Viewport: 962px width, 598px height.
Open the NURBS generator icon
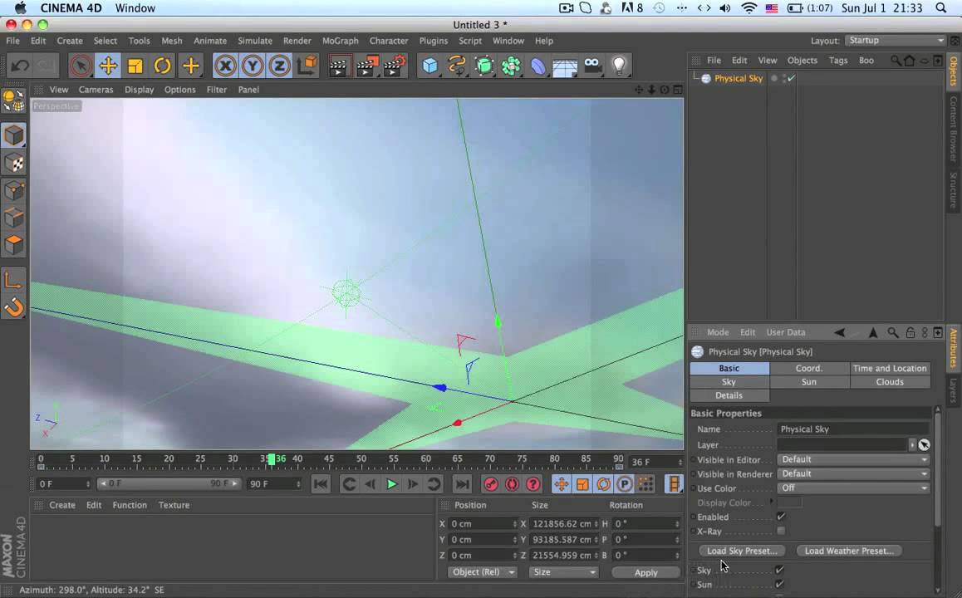point(484,66)
